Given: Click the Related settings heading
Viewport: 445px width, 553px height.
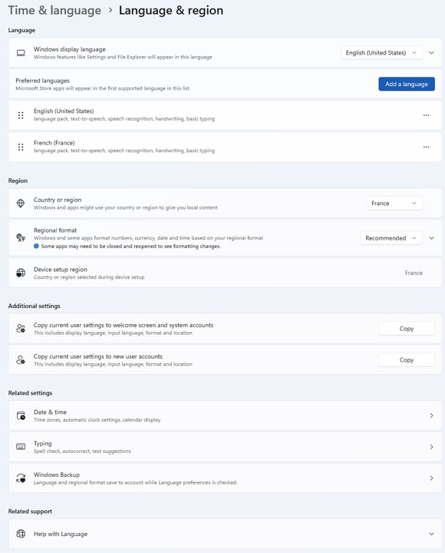Looking at the screenshot, I should [30, 393].
